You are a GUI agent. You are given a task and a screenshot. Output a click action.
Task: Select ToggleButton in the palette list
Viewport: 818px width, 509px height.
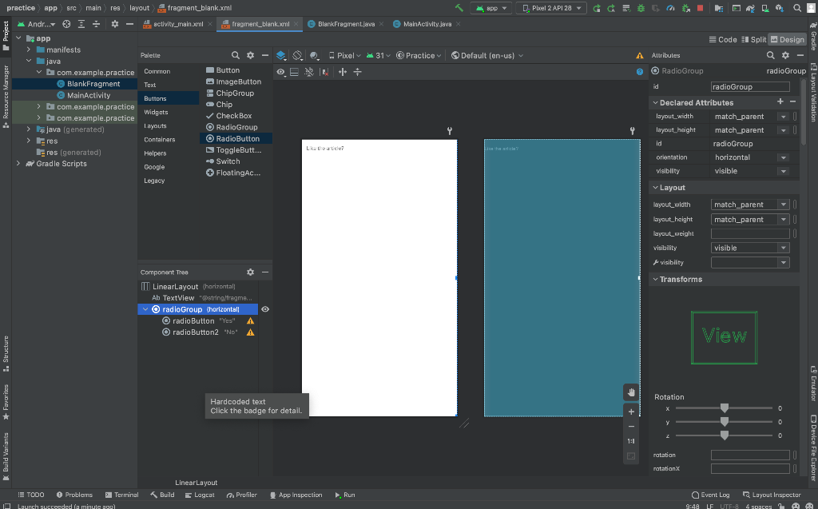click(234, 150)
